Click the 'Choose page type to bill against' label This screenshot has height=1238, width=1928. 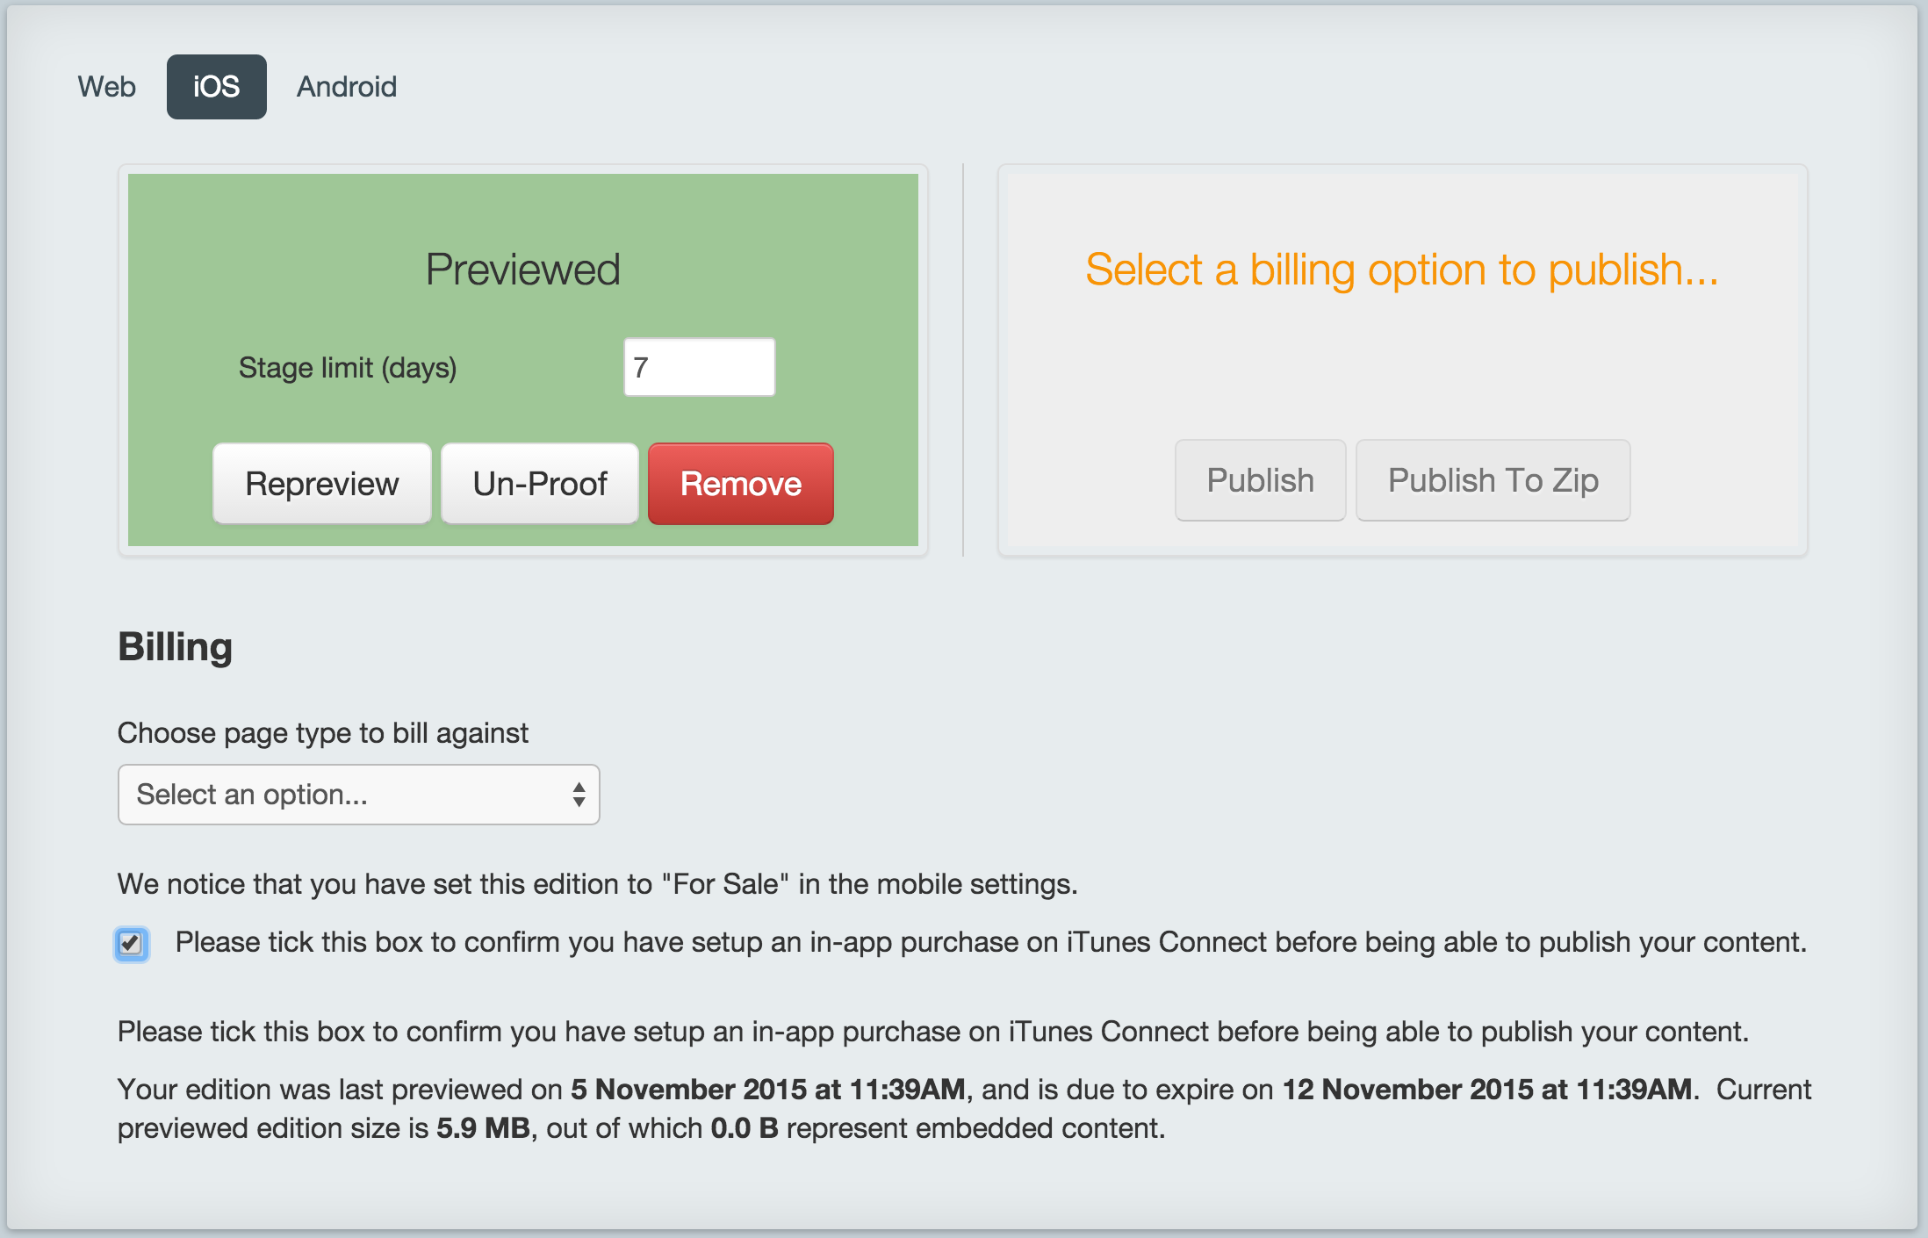tap(323, 732)
